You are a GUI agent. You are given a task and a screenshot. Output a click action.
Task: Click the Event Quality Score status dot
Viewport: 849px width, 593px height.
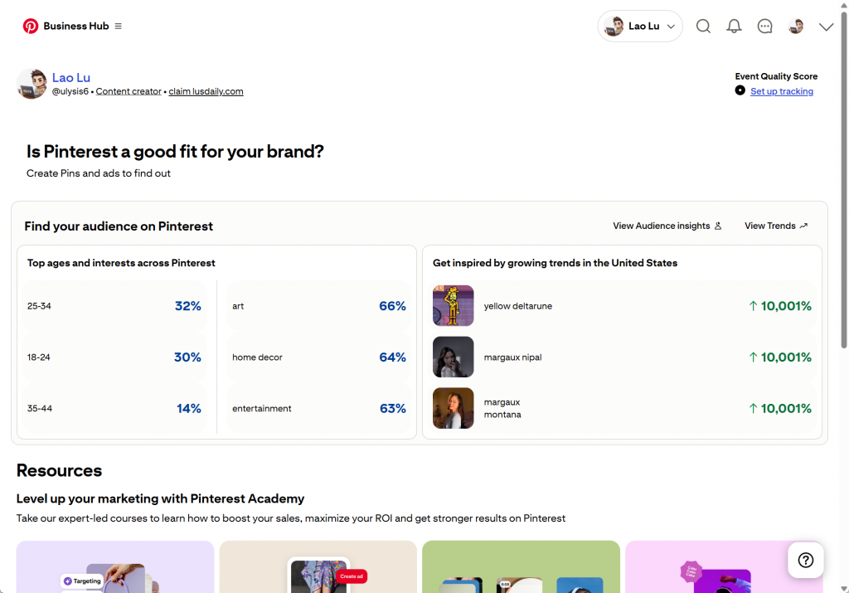(740, 90)
